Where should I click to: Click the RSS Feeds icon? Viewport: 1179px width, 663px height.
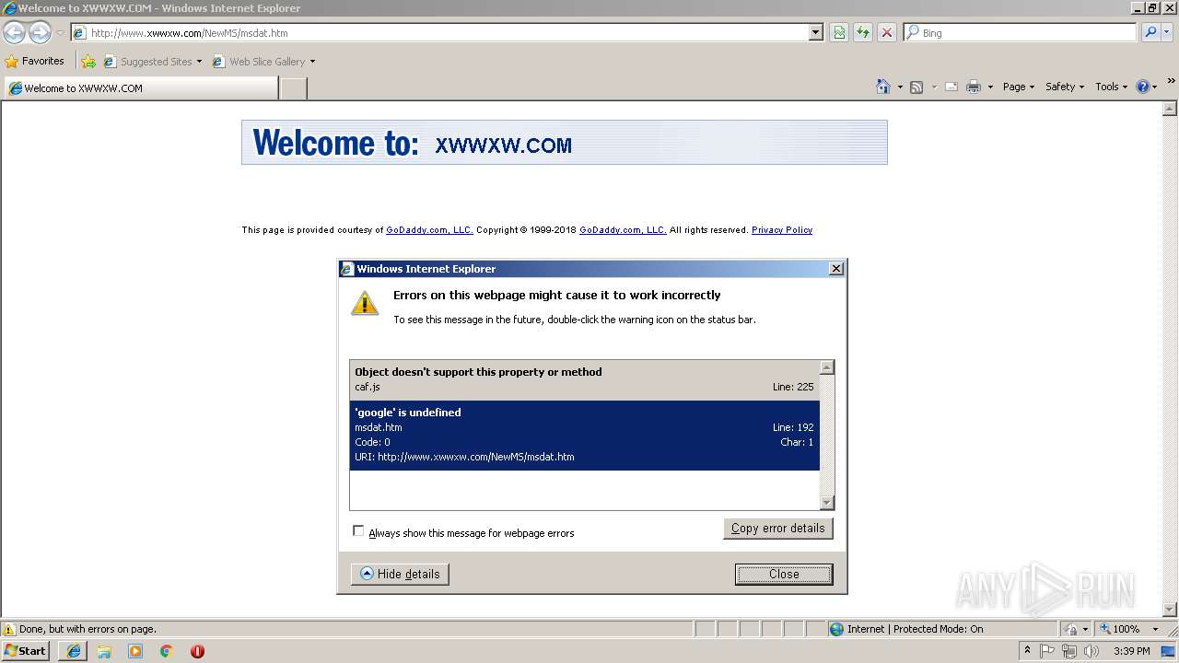[916, 87]
